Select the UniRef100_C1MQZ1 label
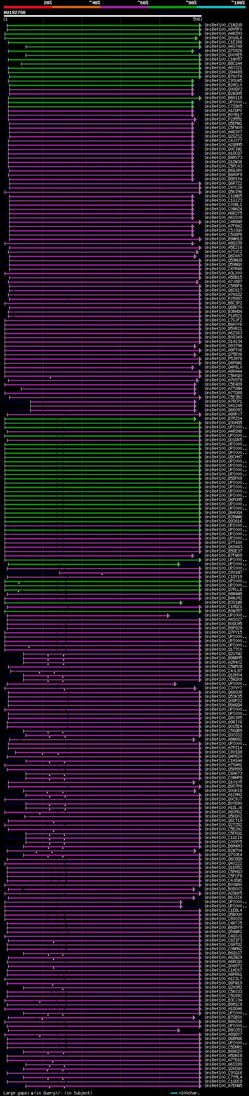Viewport: 249px width, 1096px height. 223,607
